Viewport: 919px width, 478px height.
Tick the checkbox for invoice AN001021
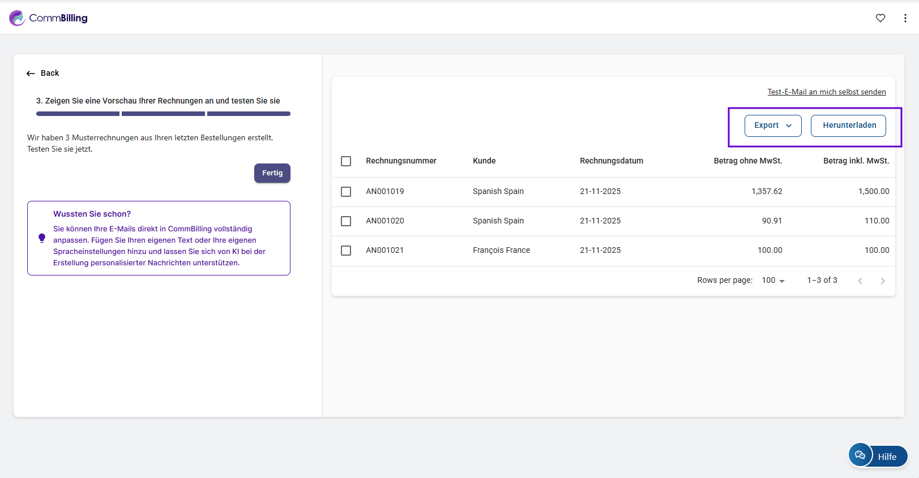tap(346, 251)
